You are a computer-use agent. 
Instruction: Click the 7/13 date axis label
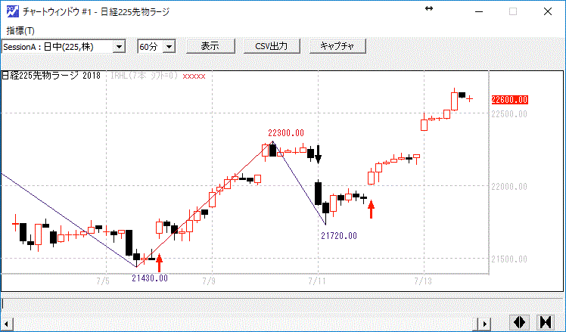[424, 281]
